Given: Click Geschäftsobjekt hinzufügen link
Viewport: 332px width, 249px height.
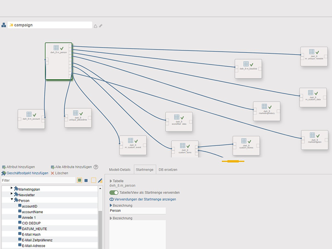Looking at the screenshot, I should [25, 173].
